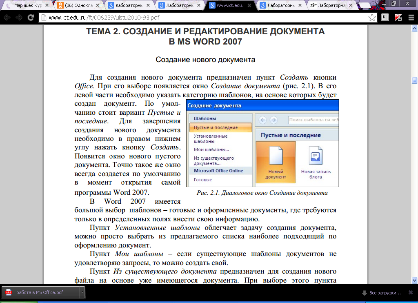
Task: Click the PDF icon in the downloads bar
Action: (9, 292)
